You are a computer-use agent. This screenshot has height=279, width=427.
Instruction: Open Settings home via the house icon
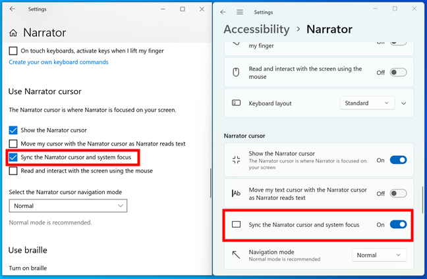coord(13,33)
